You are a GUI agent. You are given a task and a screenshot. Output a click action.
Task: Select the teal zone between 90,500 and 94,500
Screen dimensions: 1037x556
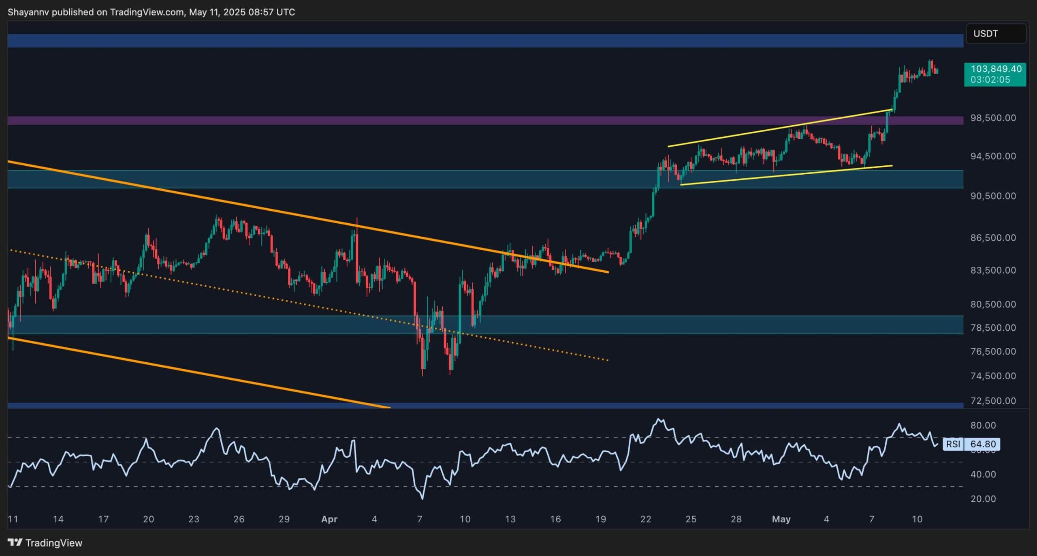point(485,179)
